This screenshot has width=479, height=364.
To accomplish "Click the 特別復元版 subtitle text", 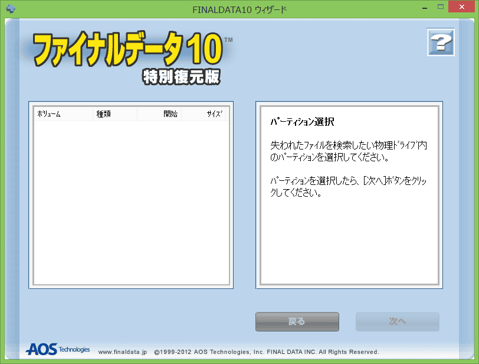I will 181,77.
